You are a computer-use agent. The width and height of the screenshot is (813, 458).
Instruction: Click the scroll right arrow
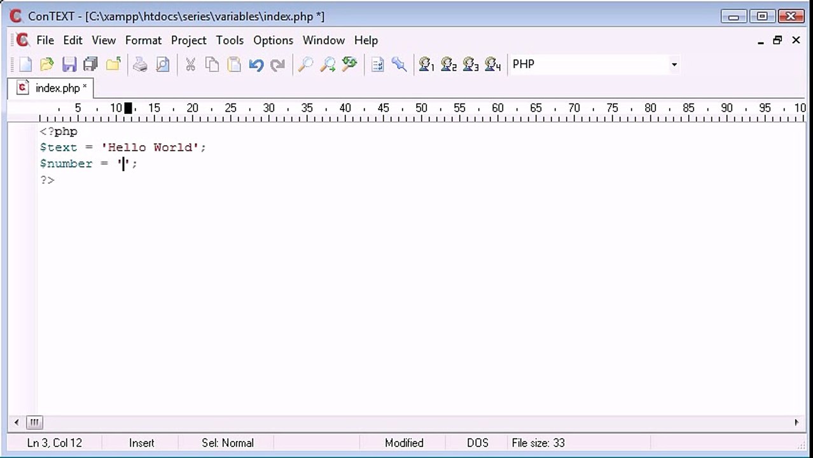(796, 422)
